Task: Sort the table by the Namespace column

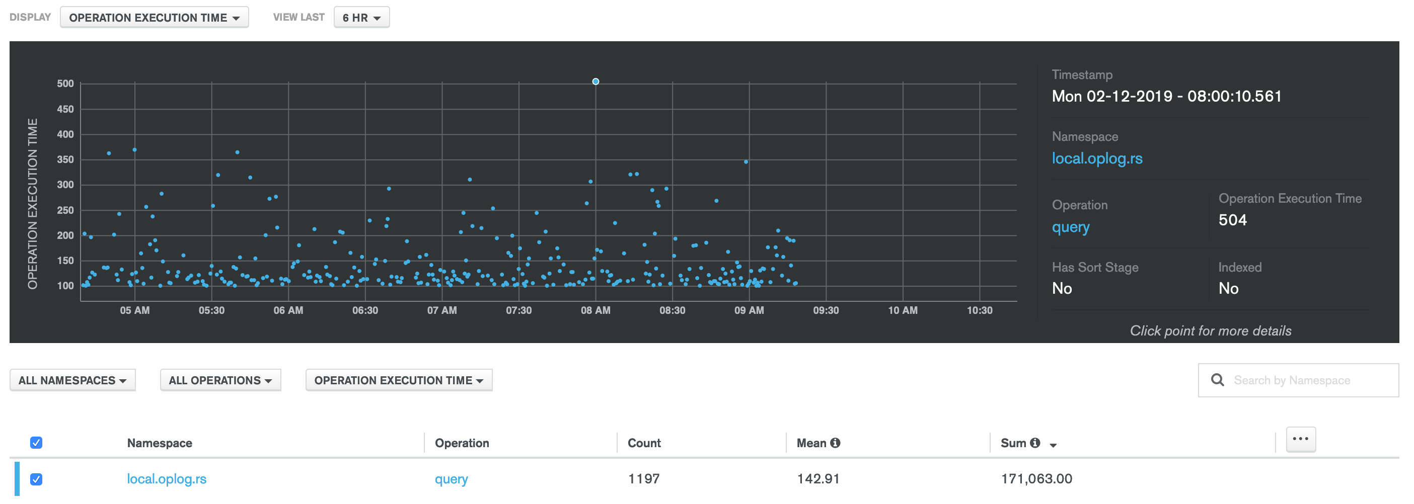Action: tap(159, 443)
